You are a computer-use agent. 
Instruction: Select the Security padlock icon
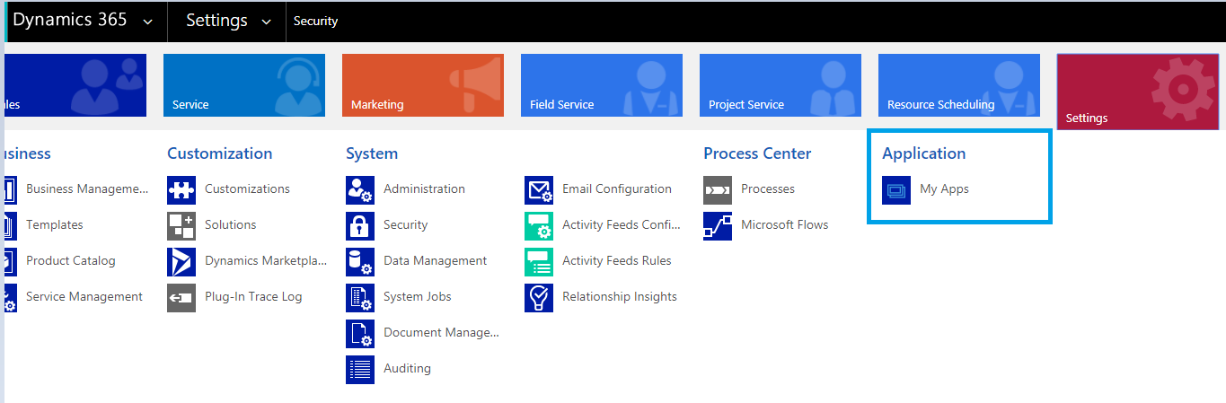360,225
